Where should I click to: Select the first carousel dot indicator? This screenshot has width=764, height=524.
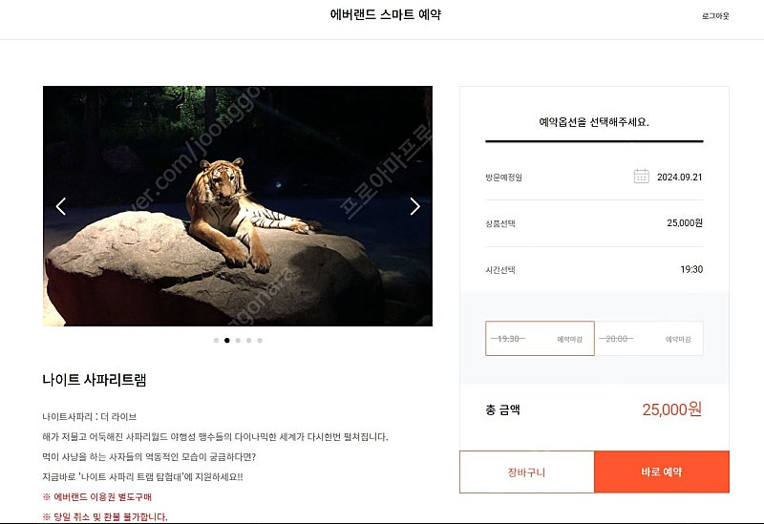pos(216,341)
